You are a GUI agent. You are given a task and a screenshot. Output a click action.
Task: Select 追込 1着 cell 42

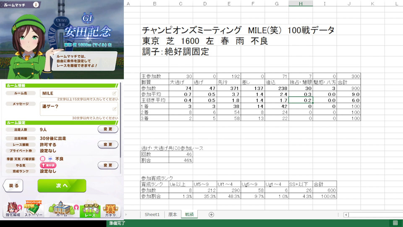pos(277,106)
